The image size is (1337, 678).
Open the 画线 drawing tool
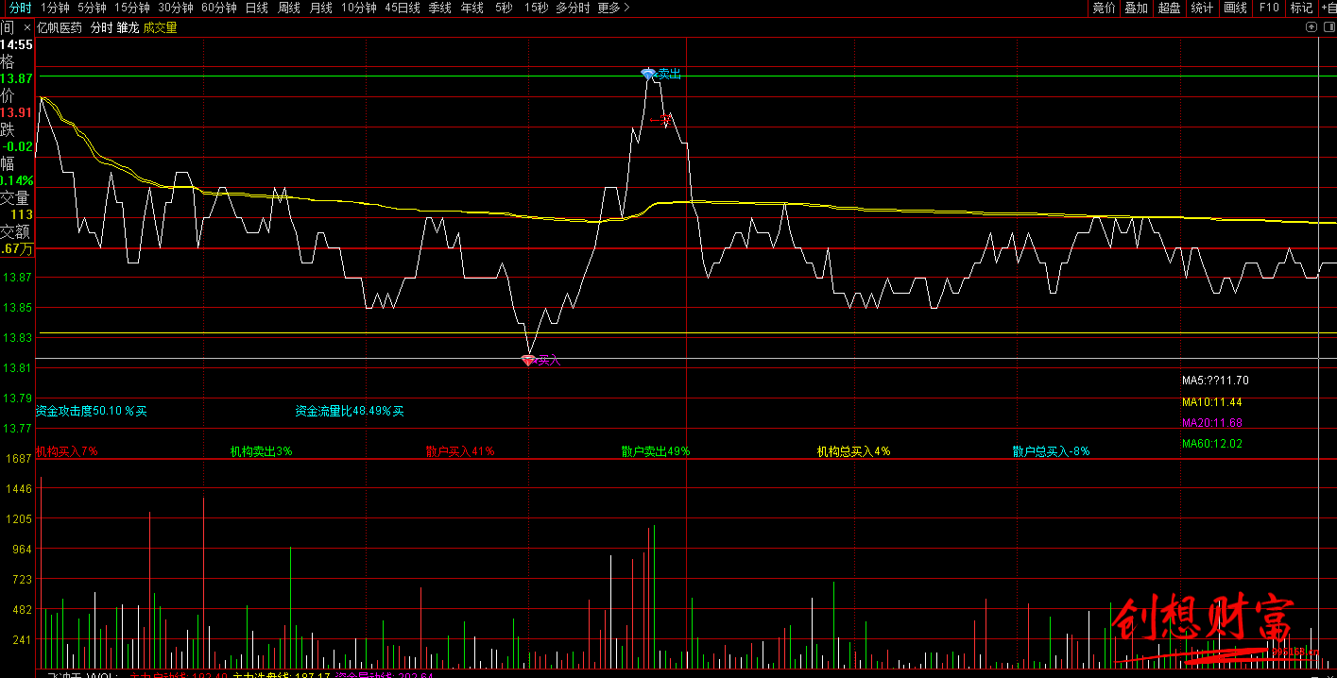click(x=1235, y=8)
